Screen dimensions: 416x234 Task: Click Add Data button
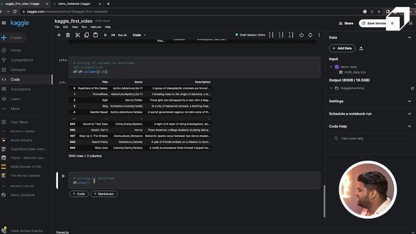coord(342,48)
